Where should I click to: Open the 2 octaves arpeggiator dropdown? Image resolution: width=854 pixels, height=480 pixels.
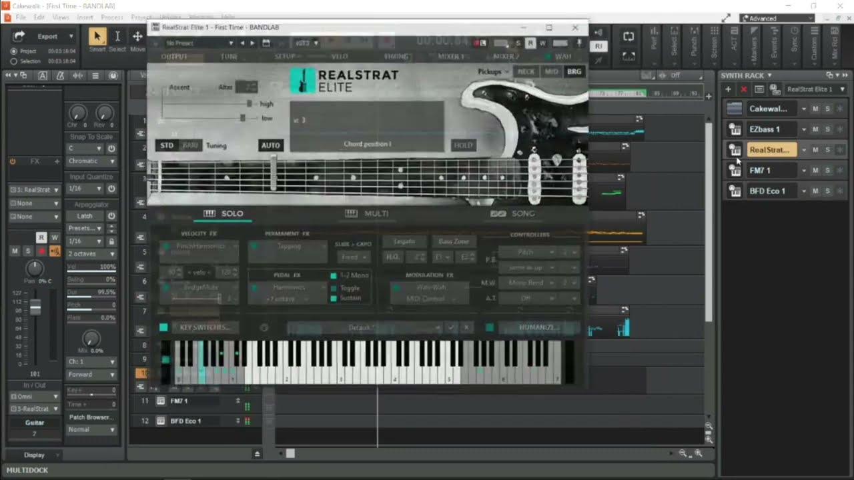point(91,254)
